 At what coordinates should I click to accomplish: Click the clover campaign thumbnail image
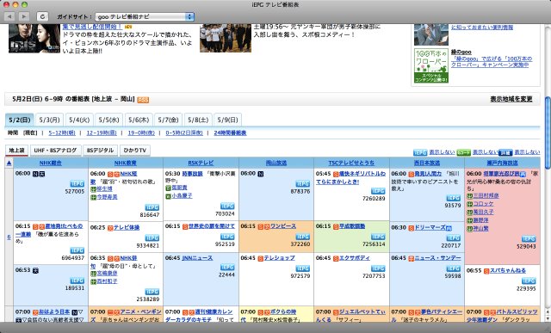click(x=431, y=65)
